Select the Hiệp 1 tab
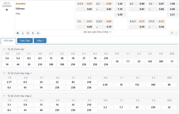This screenshot has height=114, width=179. (40, 40)
